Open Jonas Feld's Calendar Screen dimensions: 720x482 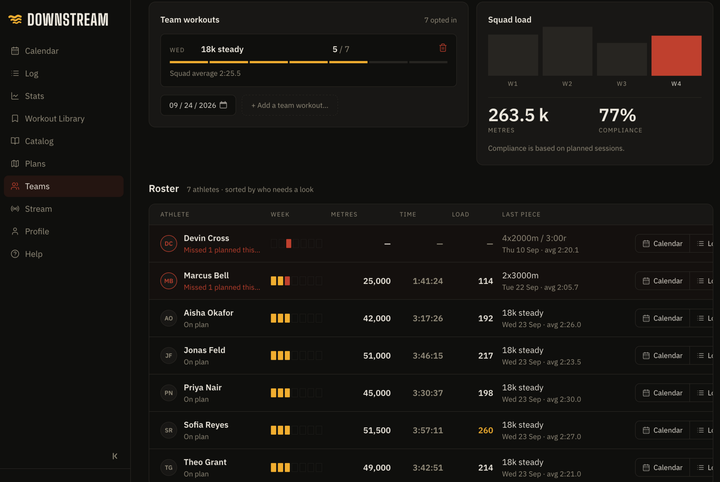pos(662,355)
